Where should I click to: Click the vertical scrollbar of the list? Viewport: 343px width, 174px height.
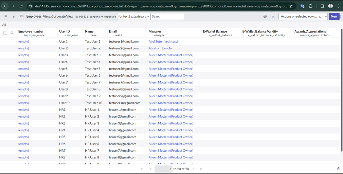point(342,90)
